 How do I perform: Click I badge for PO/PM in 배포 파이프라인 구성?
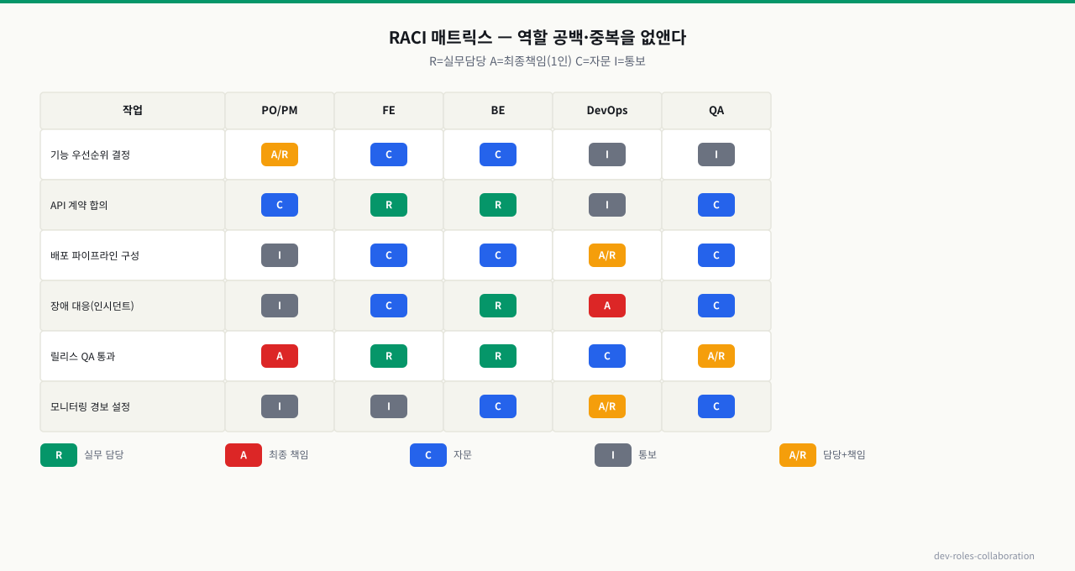(280, 255)
